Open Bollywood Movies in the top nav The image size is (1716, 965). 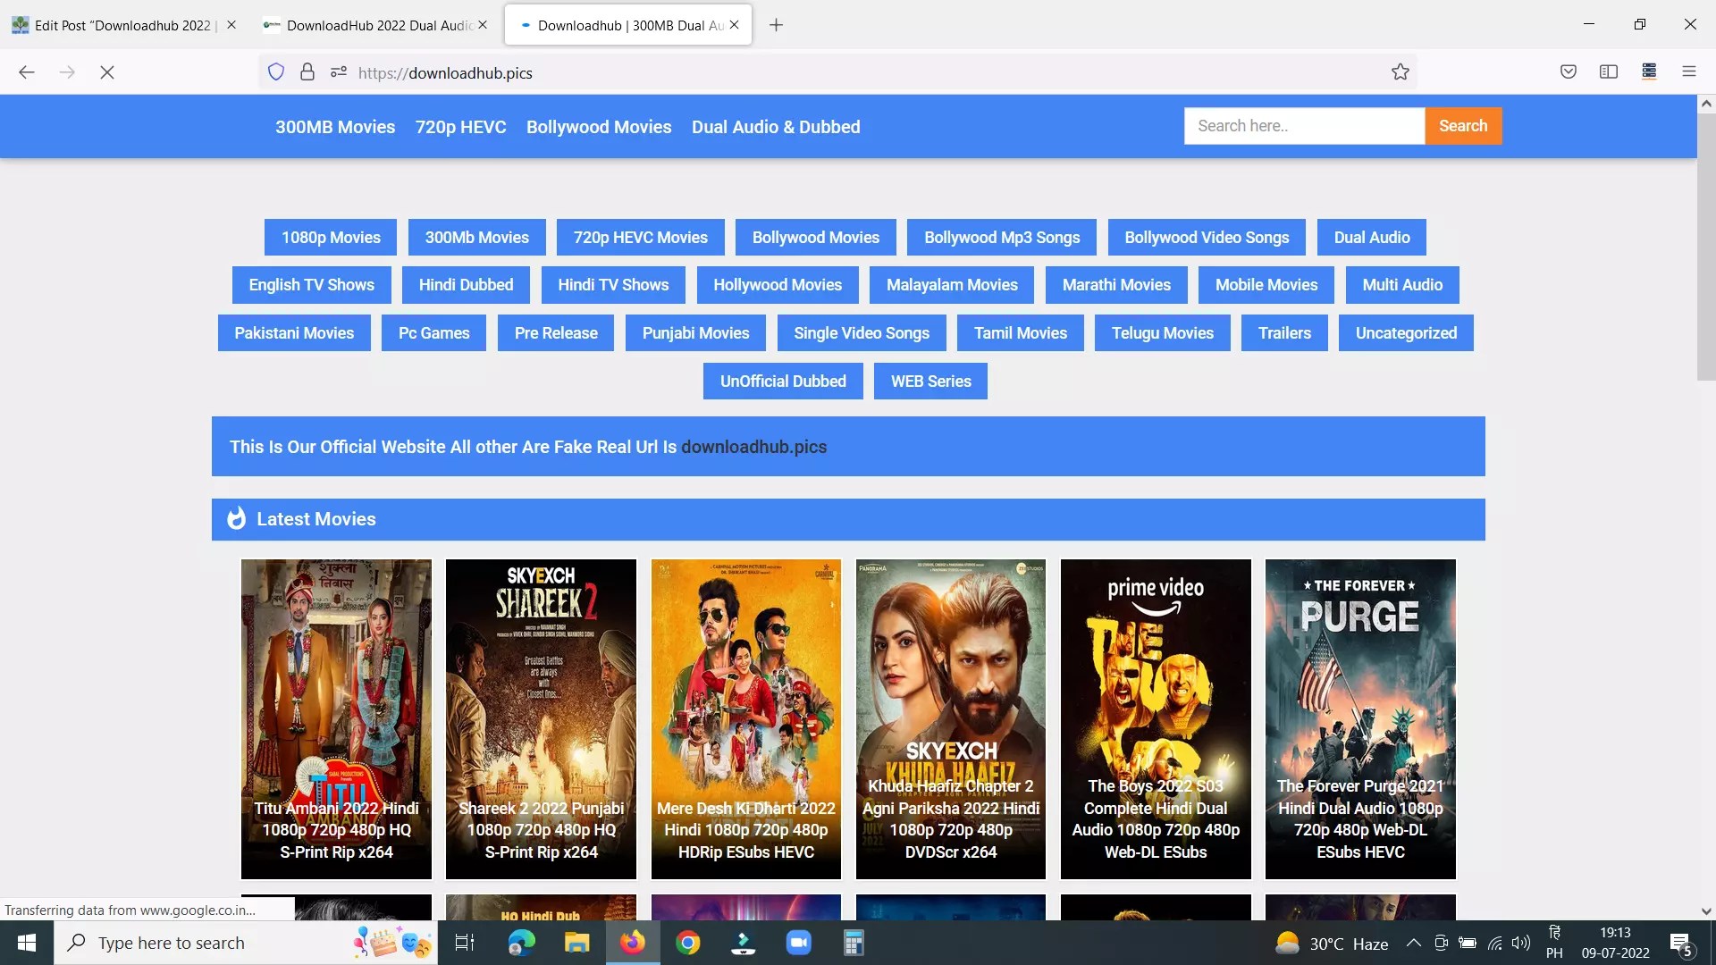[599, 127]
